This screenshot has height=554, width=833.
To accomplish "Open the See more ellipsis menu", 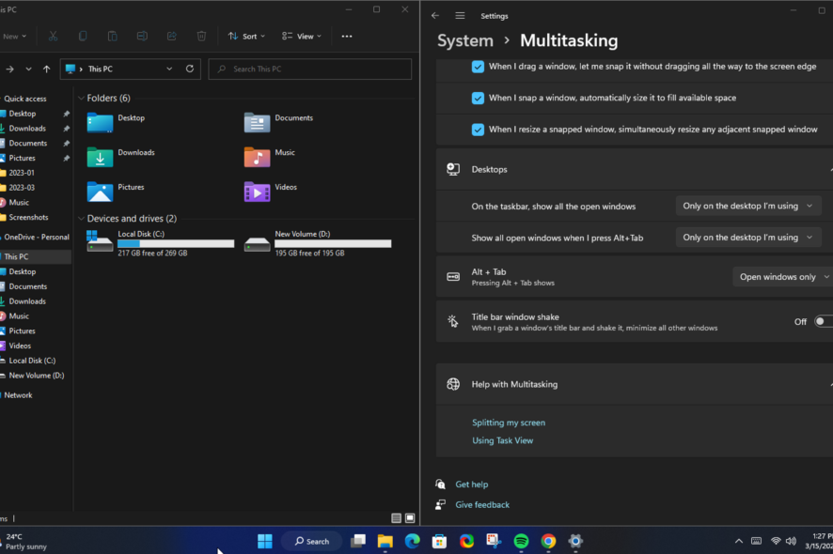I will point(346,36).
